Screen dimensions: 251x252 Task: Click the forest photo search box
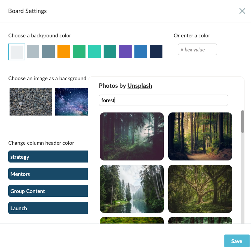click(x=163, y=100)
